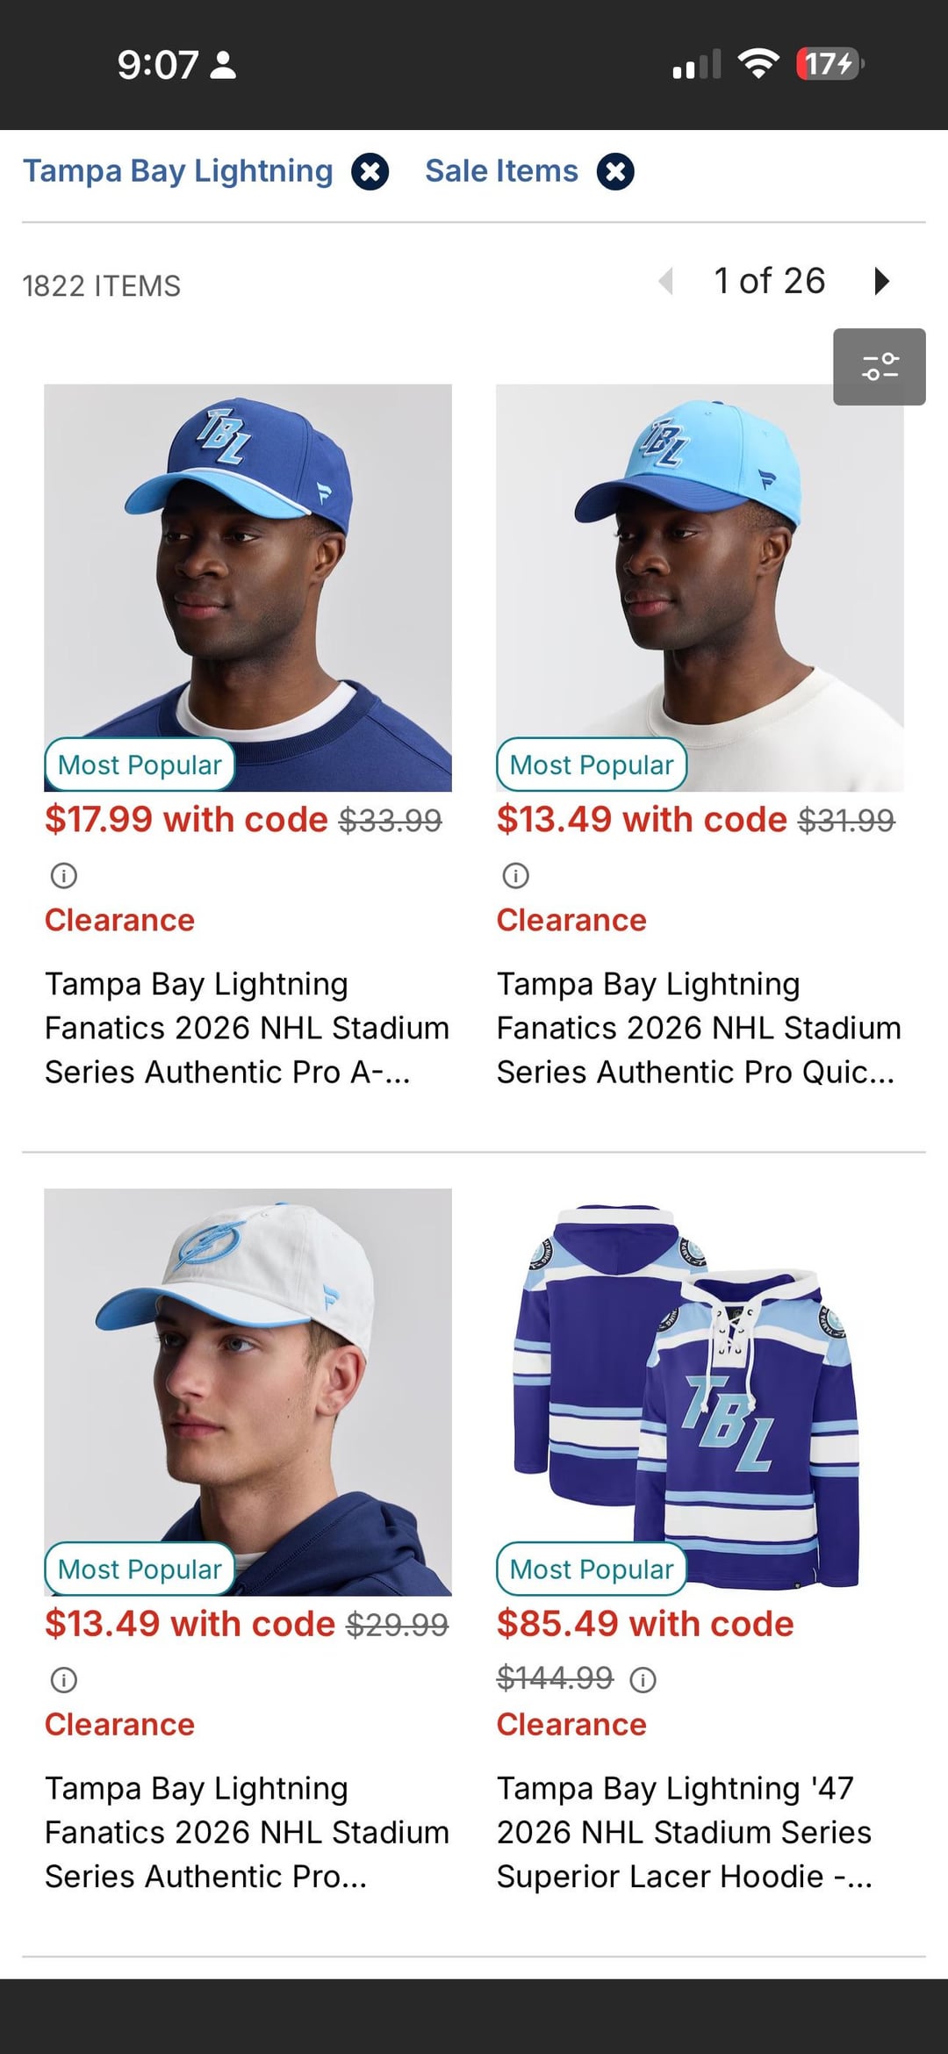Tap info icon beside $144.99 price
The height and width of the screenshot is (2054, 948).
[643, 1679]
